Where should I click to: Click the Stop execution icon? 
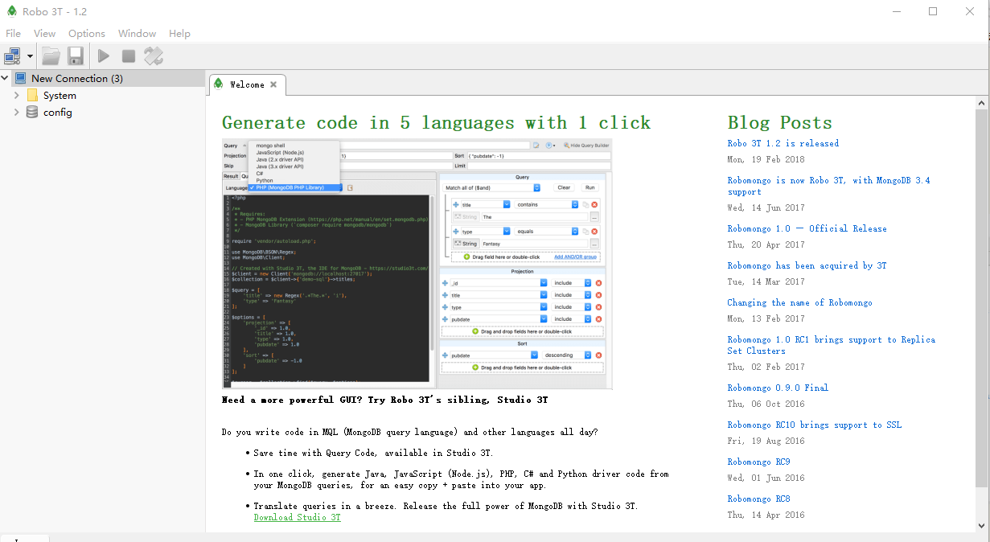click(x=129, y=56)
